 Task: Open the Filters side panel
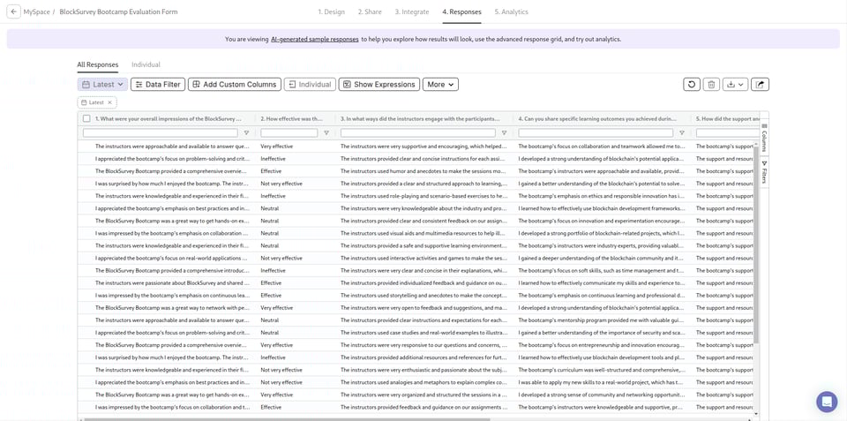[764, 172]
